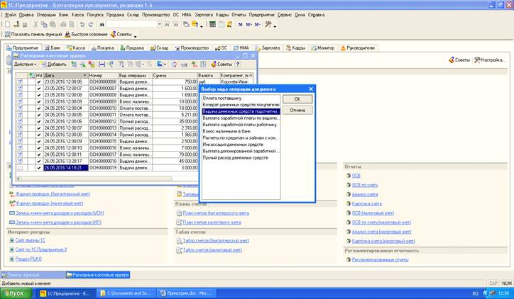Open the Дата column sort dropdown arrow

click(84, 74)
